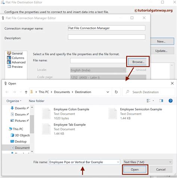Enable the Unicode checkbox
The width and height of the screenshot is (177, 178).
pyautogui.click(x=134, y=70)
